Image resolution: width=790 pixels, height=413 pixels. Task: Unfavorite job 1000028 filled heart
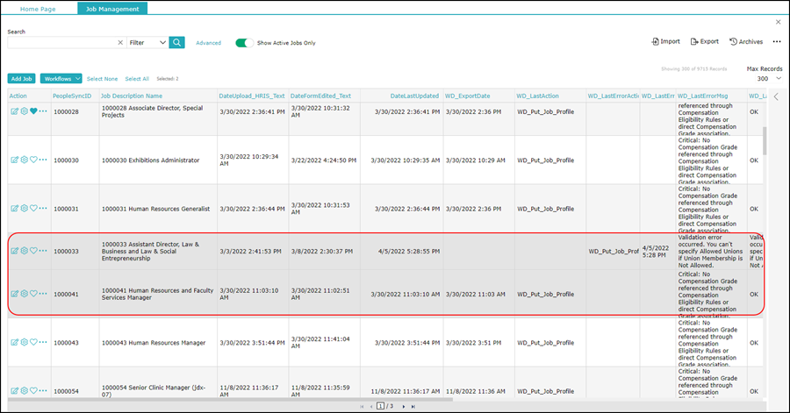click(x=33, y=111)
